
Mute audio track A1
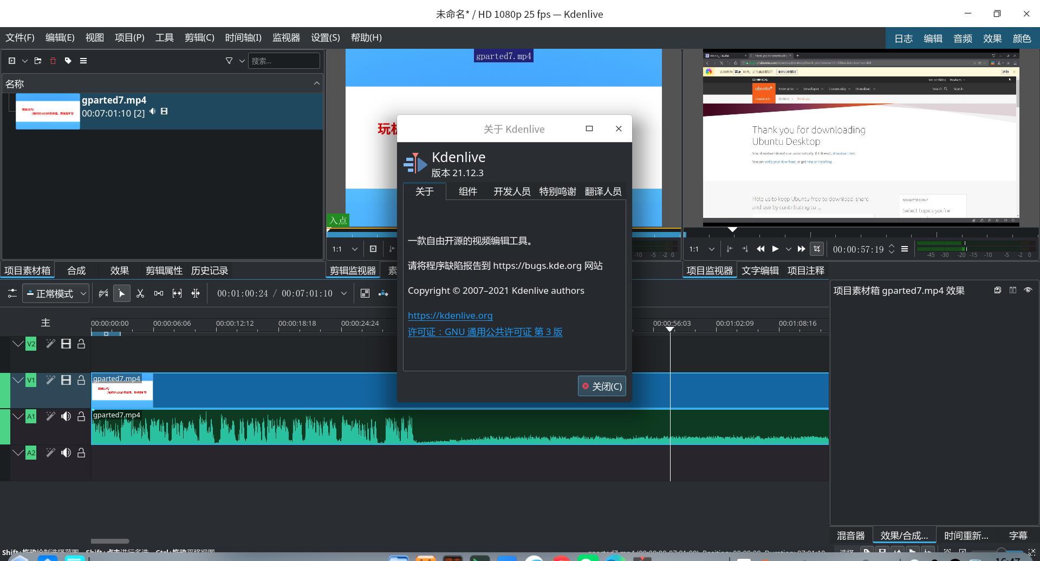point(66,416)
